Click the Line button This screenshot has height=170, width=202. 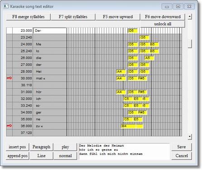pos(42,156)
